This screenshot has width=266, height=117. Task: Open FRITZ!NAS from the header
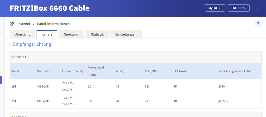click(239, 8)
